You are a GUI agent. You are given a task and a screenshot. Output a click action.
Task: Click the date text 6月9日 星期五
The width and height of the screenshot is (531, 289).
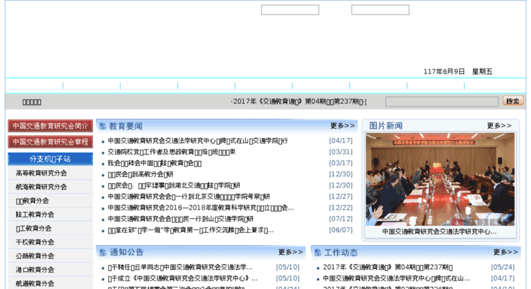point(458,72)
